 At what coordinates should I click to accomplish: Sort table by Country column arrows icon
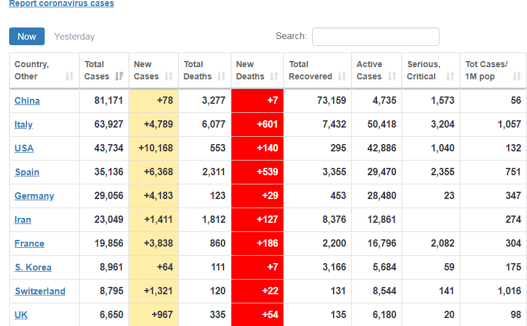point(69,76)
